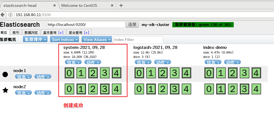Viewport: 274px width, 113px height.
Task: Click shard 3 of logstash-2021.09.28 on node1
Action: coord(174,73)
